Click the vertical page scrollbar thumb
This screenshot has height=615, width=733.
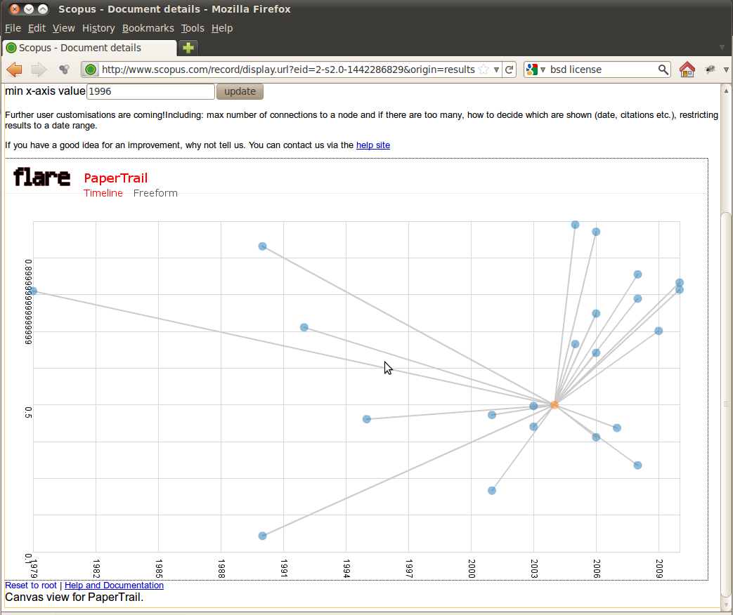(725, 404)
